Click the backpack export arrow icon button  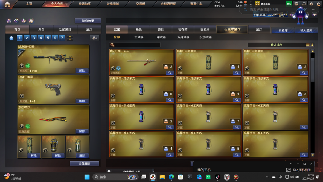pos(95,38)
